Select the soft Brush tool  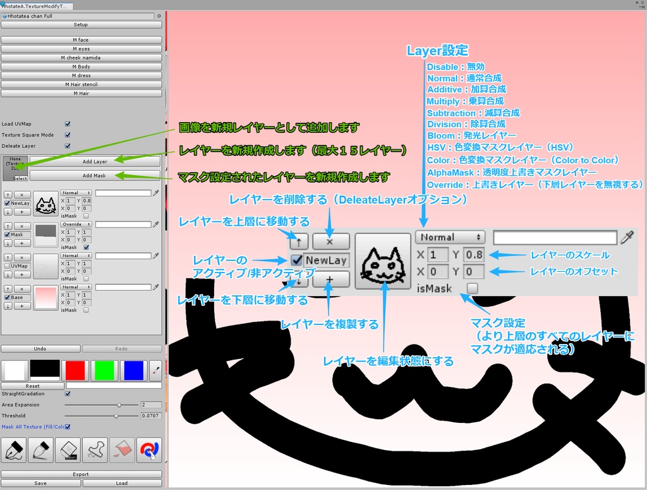(41, 450)
